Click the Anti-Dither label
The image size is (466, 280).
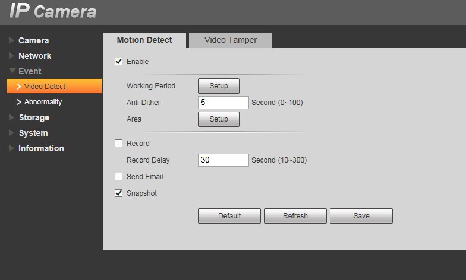click(144, 102)
